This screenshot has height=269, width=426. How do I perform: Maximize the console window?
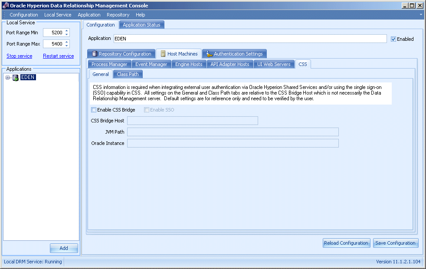tap(412, 6)
